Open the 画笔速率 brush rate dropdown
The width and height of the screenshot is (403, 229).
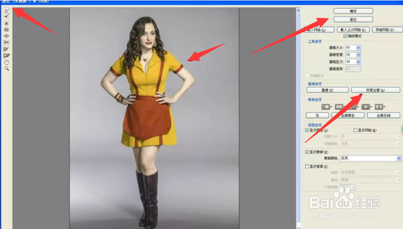click(353, 69)
